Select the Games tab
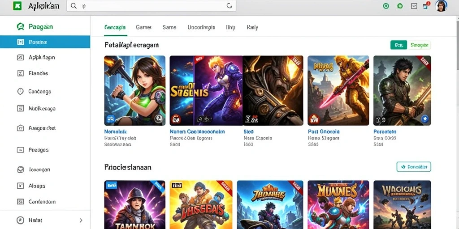Viewport: 459px width, 229px height. 143,27
